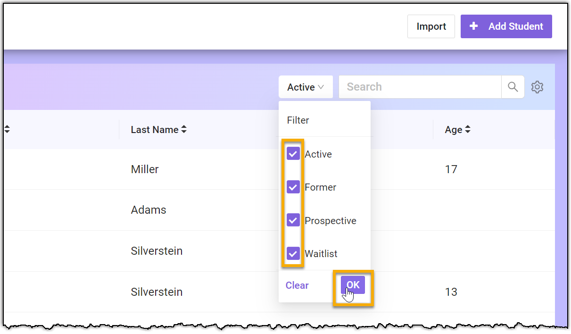Confirm filter with OK button
571x334 pixels.
pos(353,285)
